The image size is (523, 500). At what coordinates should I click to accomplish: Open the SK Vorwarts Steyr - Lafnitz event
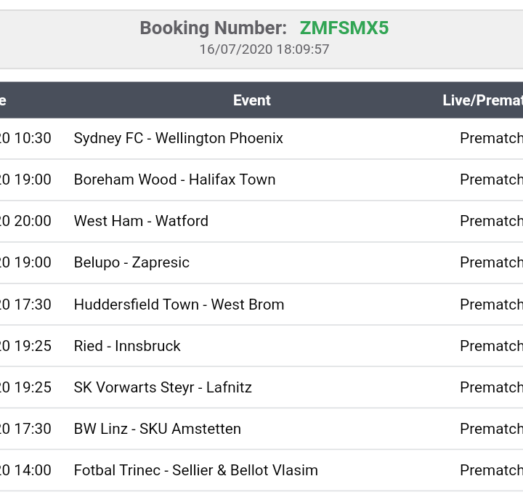tap(163, 387)
